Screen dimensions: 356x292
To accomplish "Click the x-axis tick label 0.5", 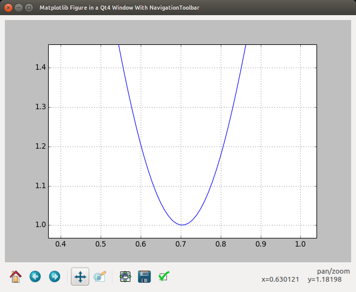I will pos(101,244).
